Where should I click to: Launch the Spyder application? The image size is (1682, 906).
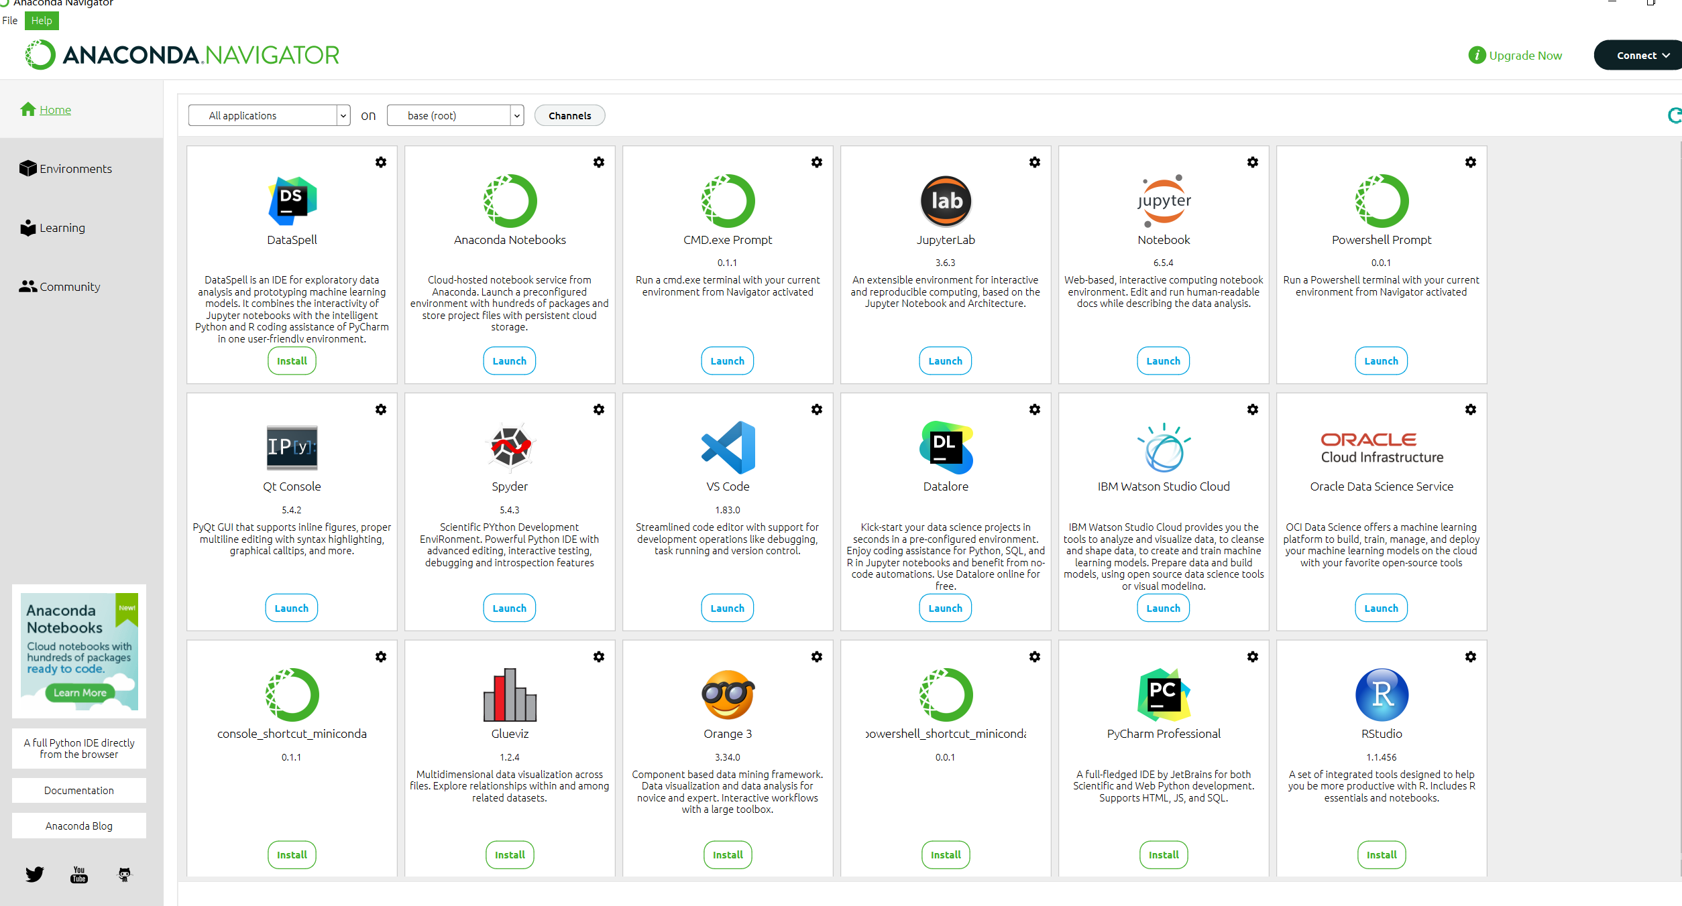[x=509, y=608]
